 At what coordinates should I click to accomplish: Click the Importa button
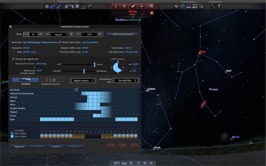pyautogui.click(x=56, y=147)
